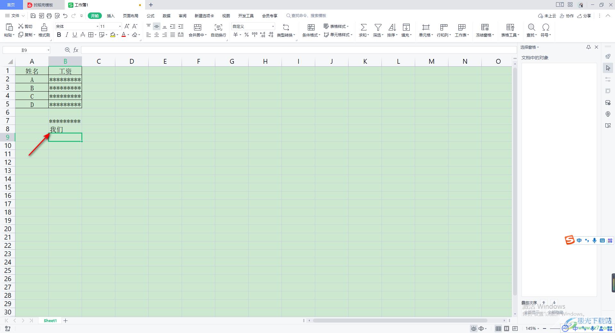This screenshot has width=615, height=333.
Task: Expand the fill color dropdown arrow
Action: (118, 35)
